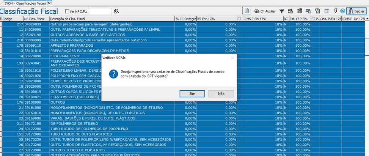
Task: Open help with the blue question icon
Action: [x=342, y=11]
